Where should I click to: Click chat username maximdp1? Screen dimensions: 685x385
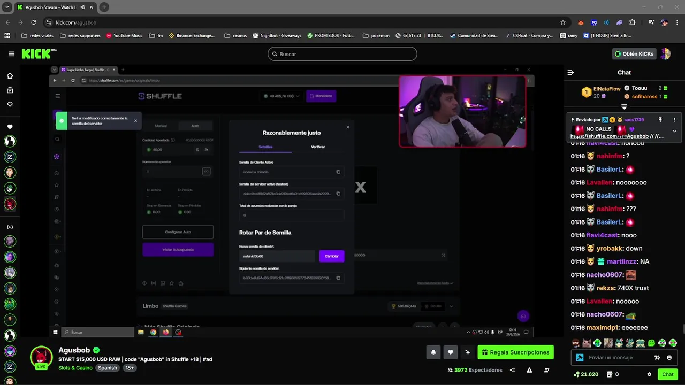click(603, 328)
